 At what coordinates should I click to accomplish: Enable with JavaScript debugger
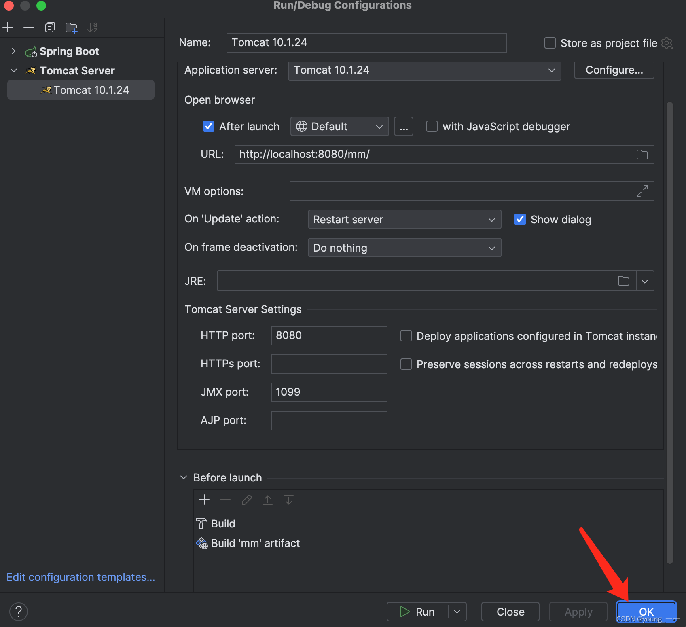(432, 127)
